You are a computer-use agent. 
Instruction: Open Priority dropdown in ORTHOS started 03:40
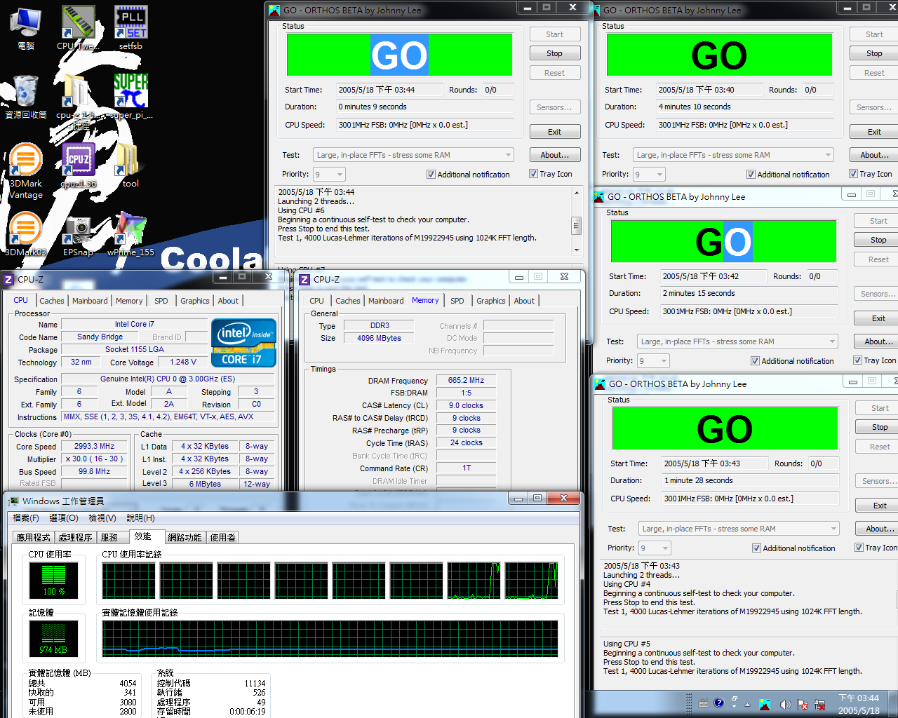649,175
